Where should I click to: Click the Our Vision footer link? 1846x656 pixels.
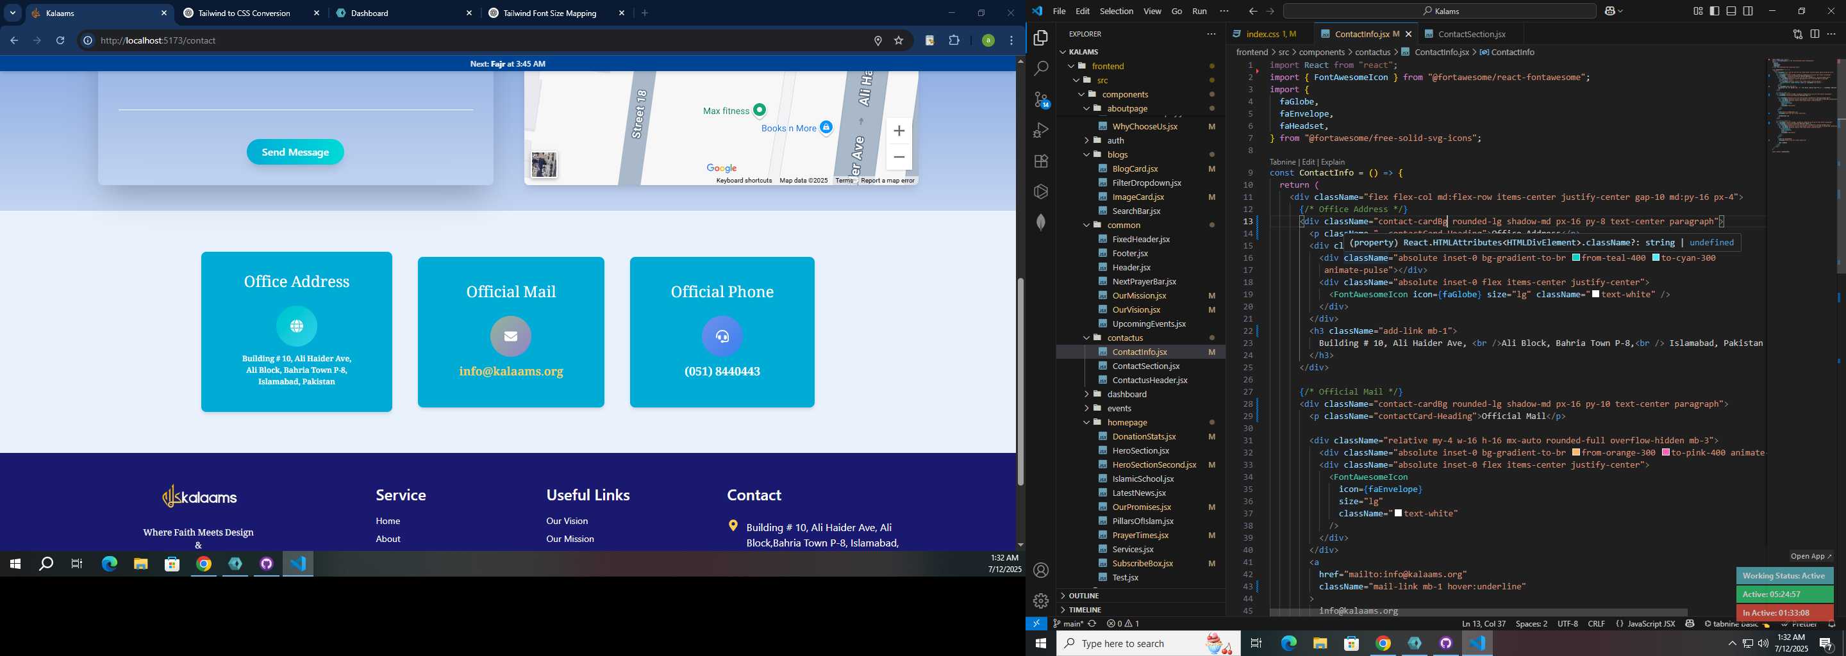(567, 521)
